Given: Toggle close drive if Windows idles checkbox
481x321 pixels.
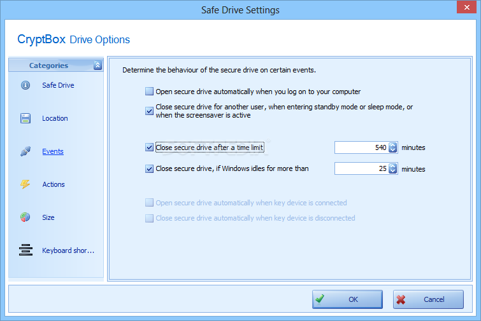Looking at the screenshot, I should pos(149,168).
